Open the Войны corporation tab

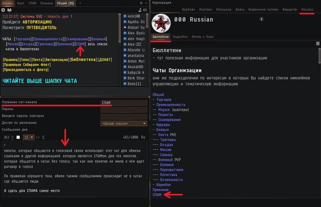(x=240, y=9)
